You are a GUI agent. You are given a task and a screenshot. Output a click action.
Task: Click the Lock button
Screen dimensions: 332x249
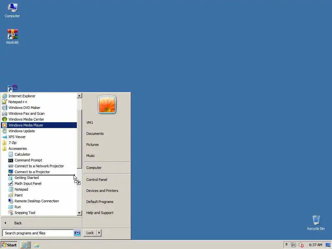click(90, 233)
